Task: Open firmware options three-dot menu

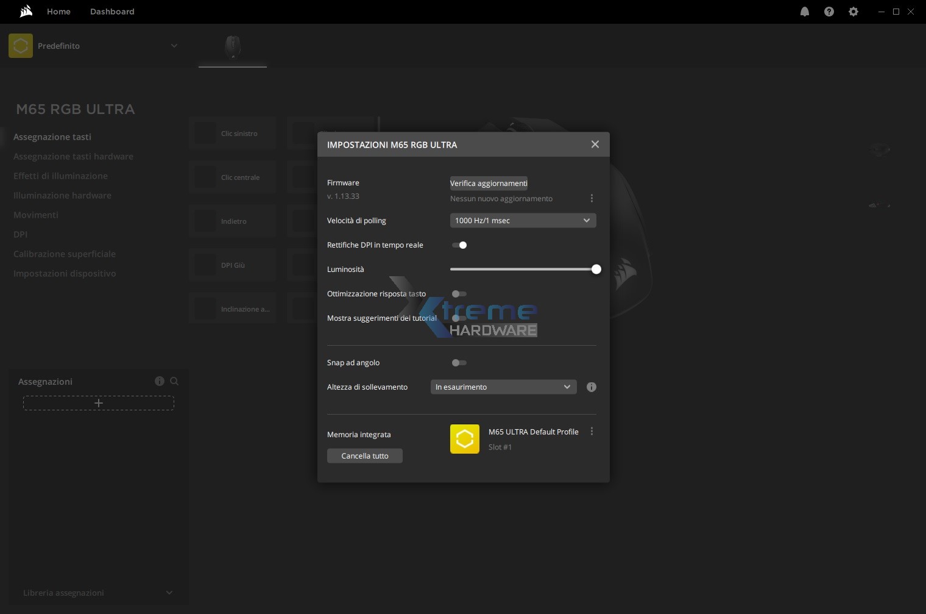Action: pos(592,198)
